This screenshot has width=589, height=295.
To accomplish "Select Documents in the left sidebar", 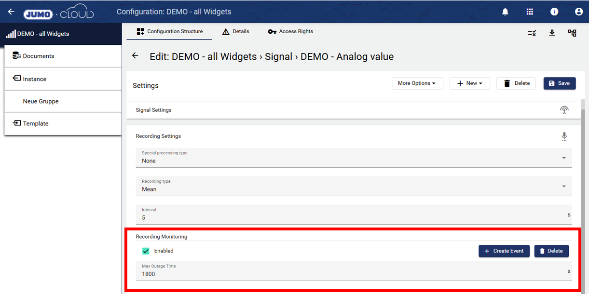I will pos(39,56).
